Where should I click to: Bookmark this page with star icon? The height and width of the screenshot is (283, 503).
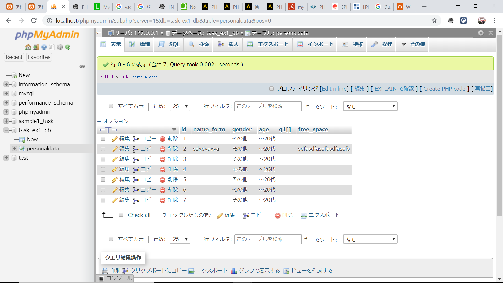(434, 20)
